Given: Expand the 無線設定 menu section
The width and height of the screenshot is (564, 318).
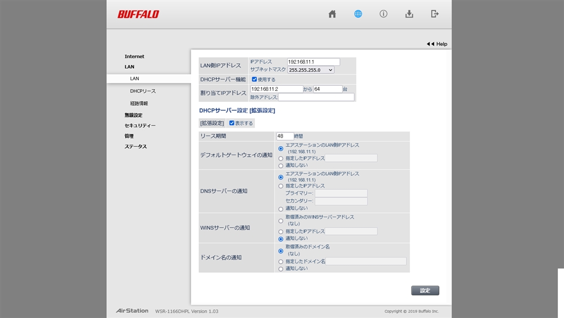Looking at the screenshot, I should click(x=133, y=115).
